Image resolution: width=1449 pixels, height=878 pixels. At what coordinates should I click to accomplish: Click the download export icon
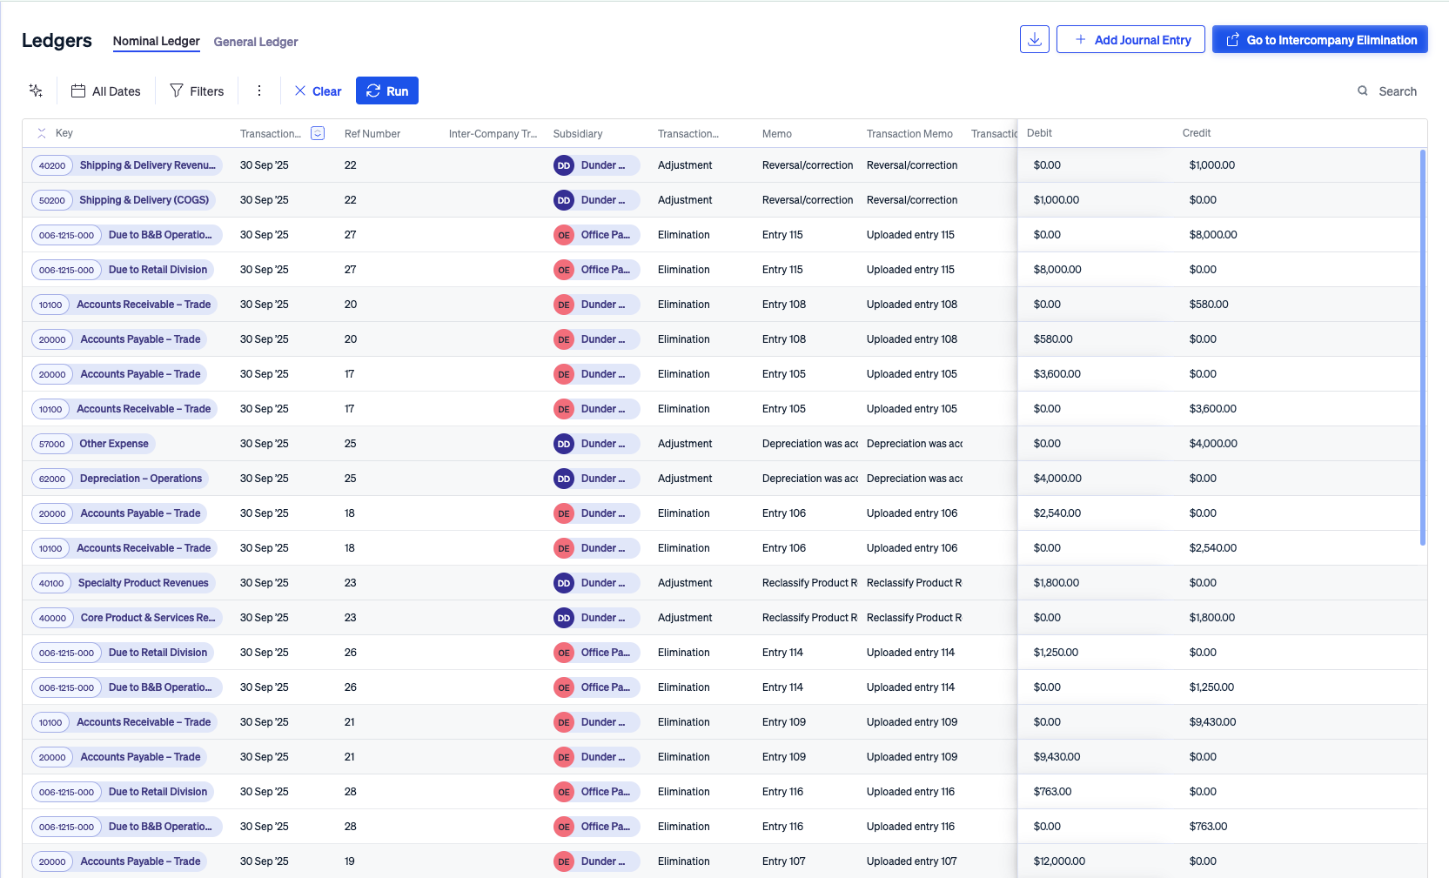1034,39
